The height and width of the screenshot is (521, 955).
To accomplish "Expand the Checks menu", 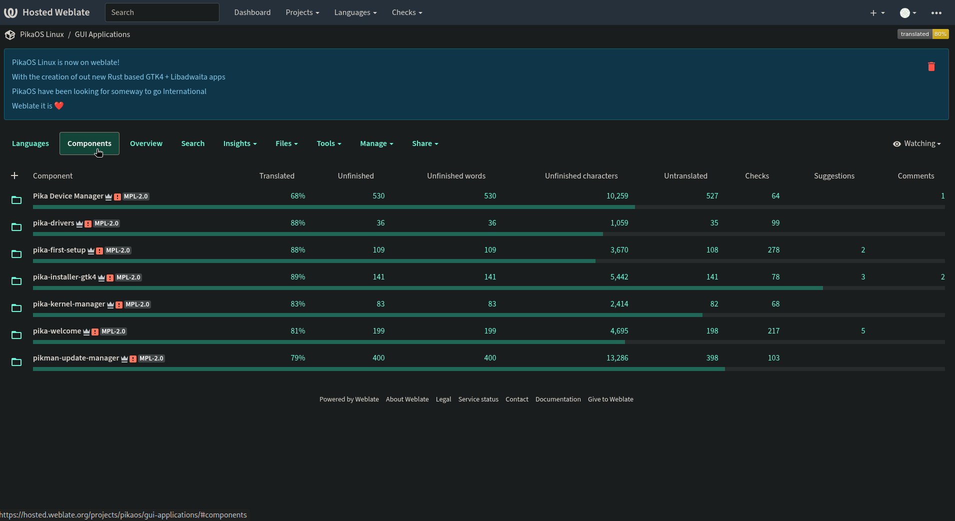I will pyautogui.click(x=407, y=12).
